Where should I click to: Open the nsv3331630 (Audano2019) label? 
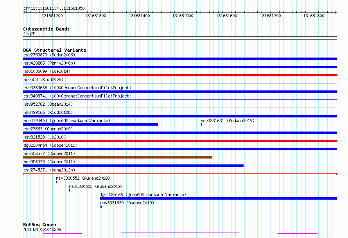tap(127, 203)
